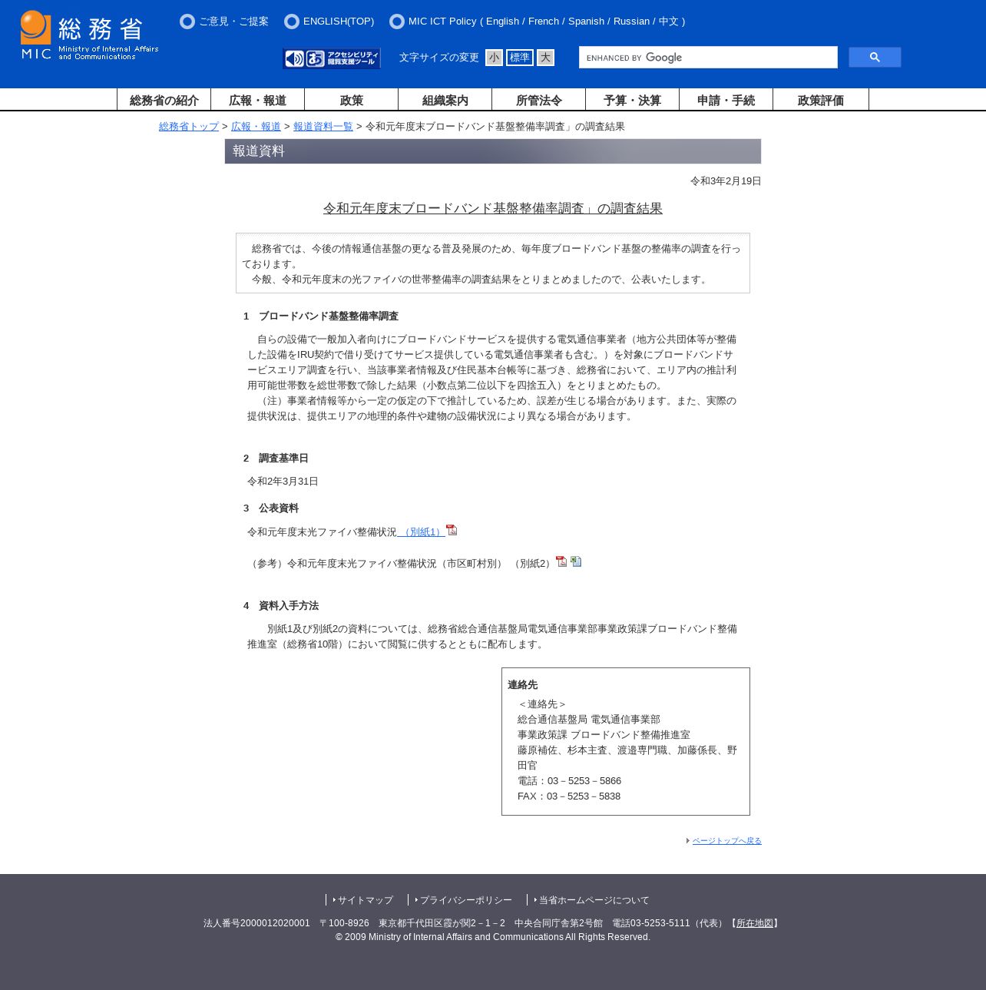Click the MIC 総務省 logo
Image resolution: width=986 pixels, height=990 pixels.
(89, 35)
